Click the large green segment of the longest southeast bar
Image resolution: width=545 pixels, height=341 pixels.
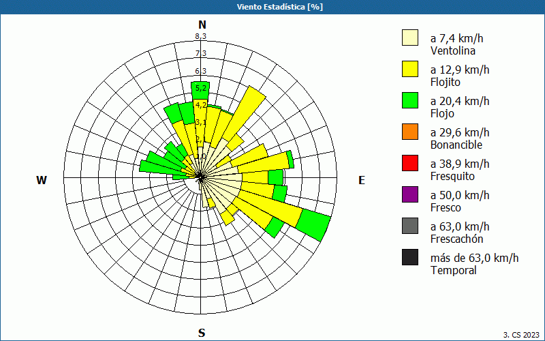[313, 224]
